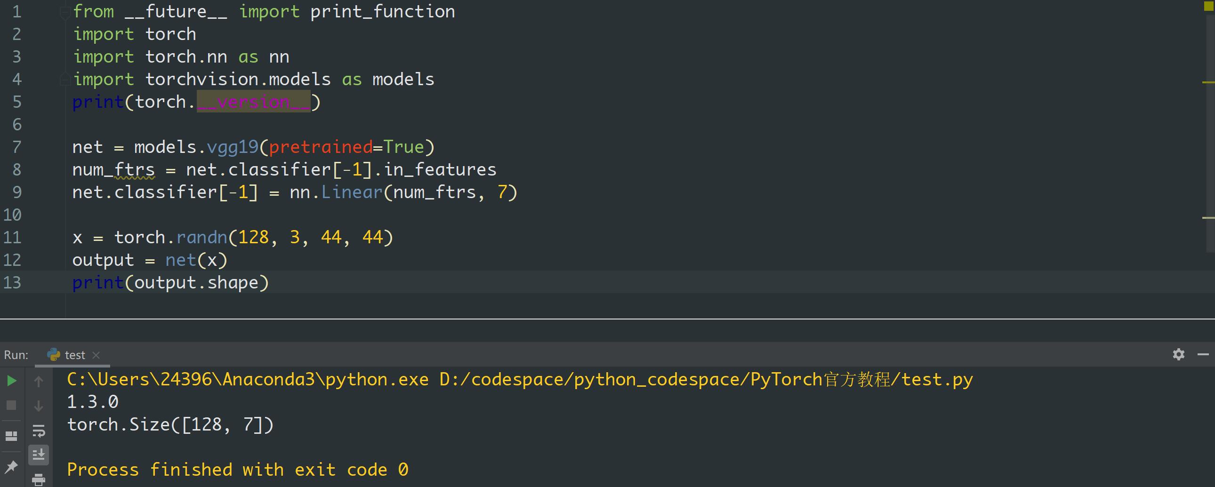
Task: Click the first warning stripe marker on scrollbar
Action: (x=1208, y=82)
